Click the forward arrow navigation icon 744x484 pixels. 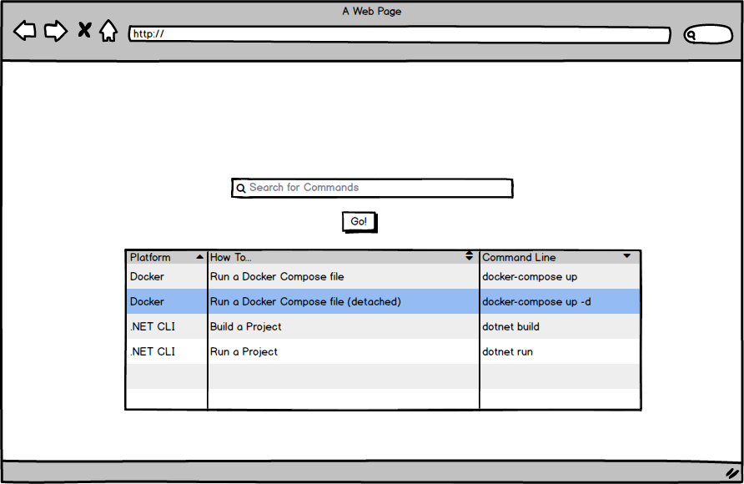(x=54, y=30)
